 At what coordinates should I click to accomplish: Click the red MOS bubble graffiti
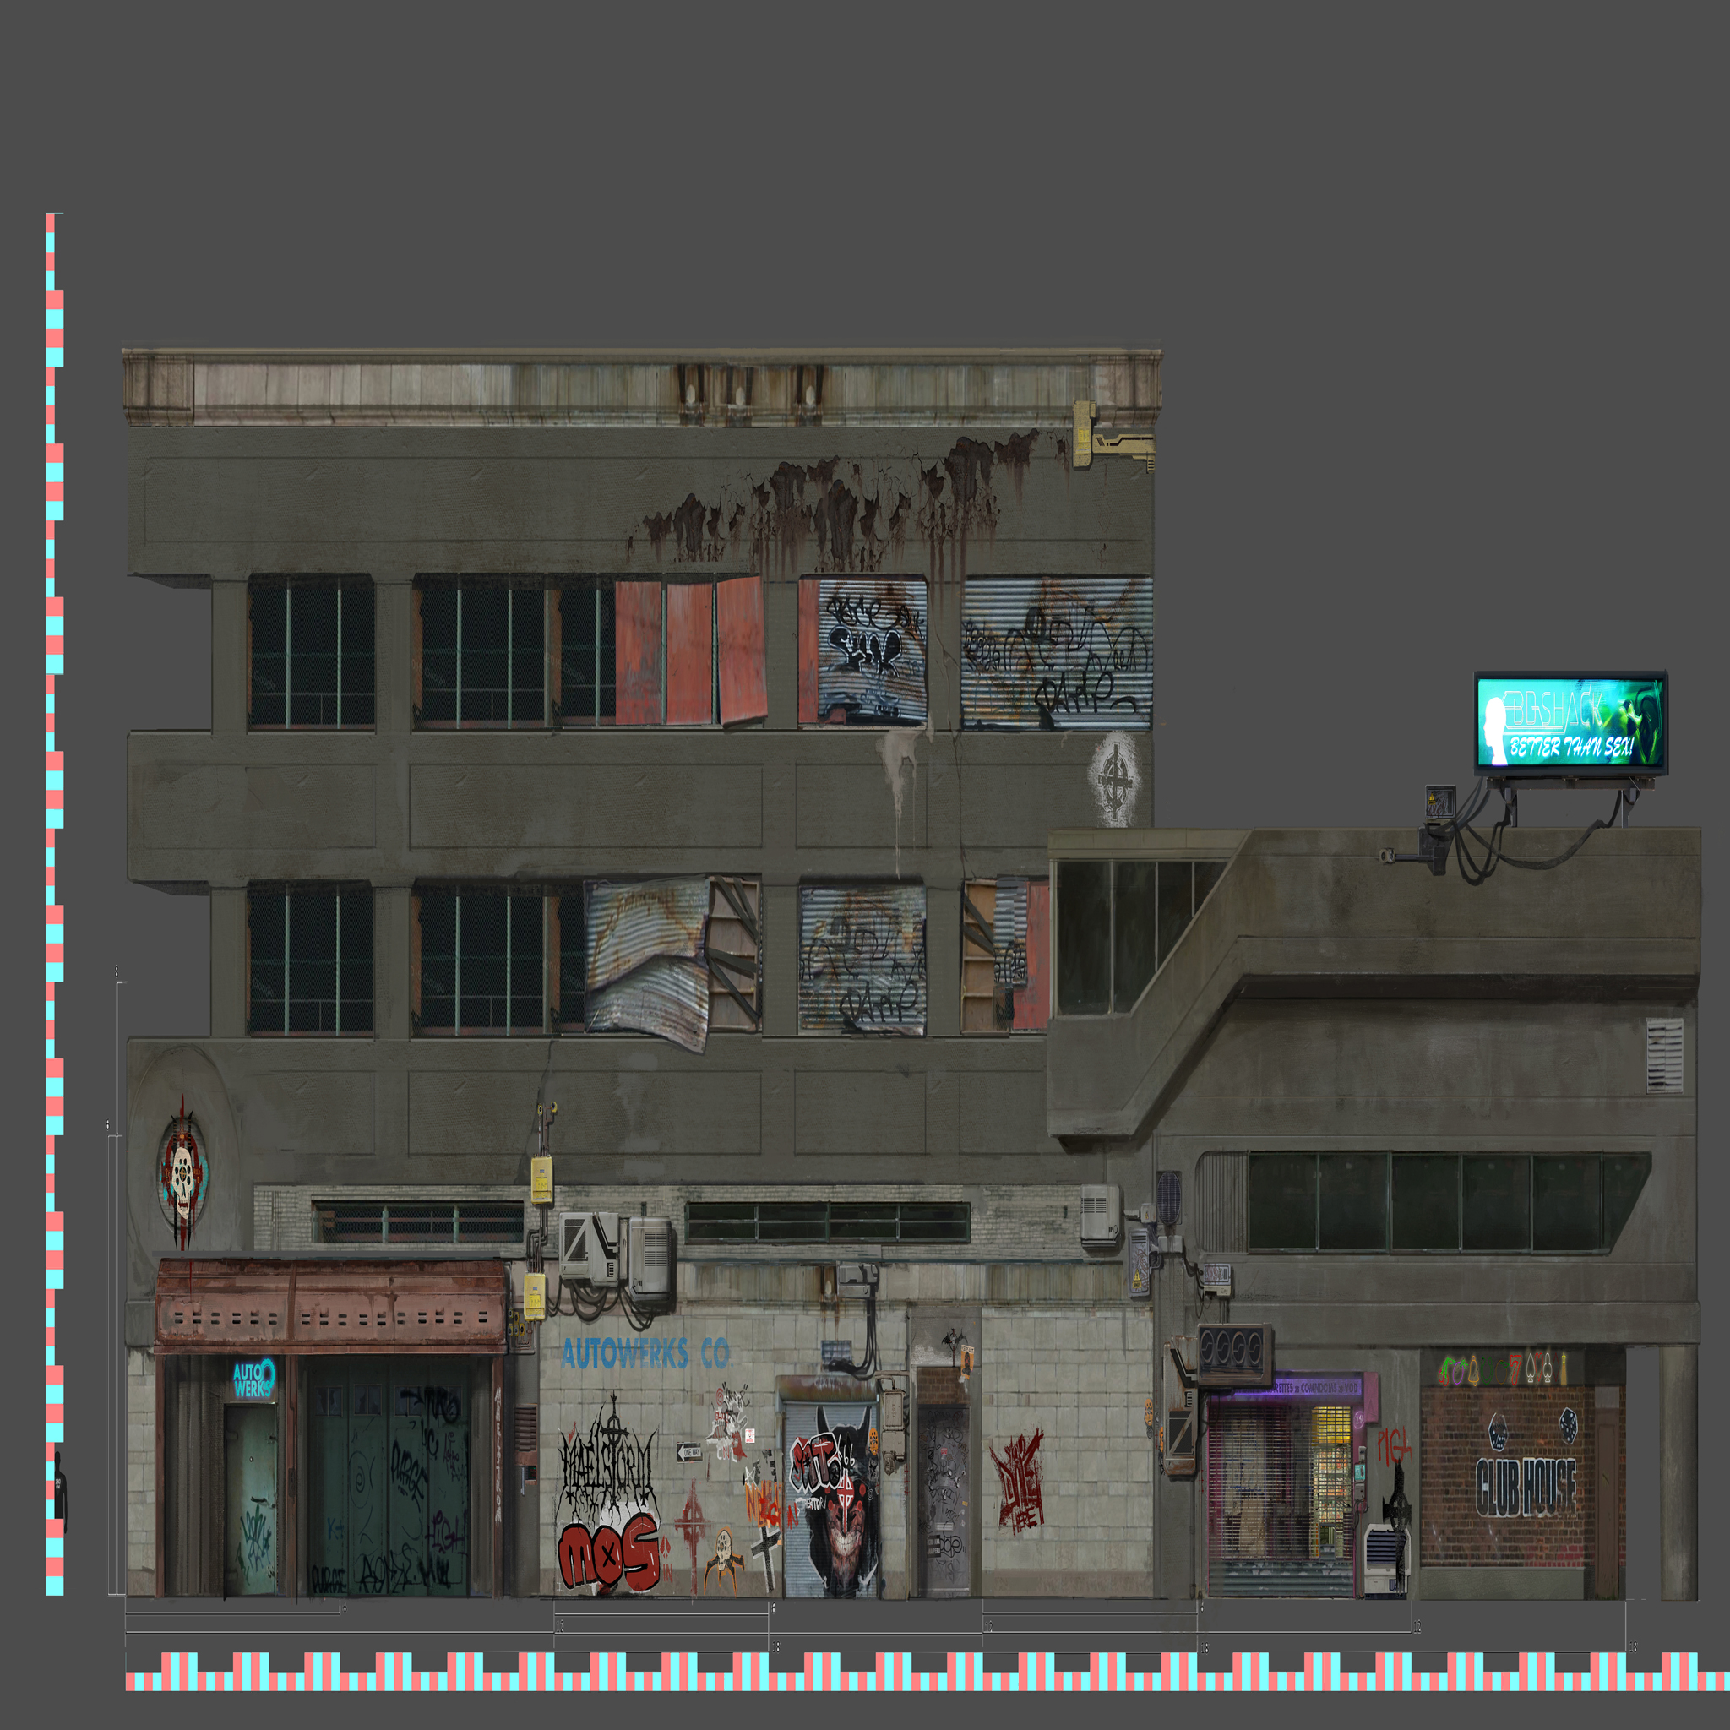click(x=610, y=1553)
